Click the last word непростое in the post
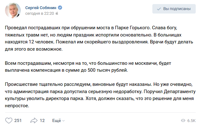This screenshot has height=128, width=202. 17,106
